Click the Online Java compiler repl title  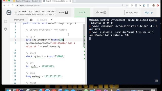[x=36, y=11]
